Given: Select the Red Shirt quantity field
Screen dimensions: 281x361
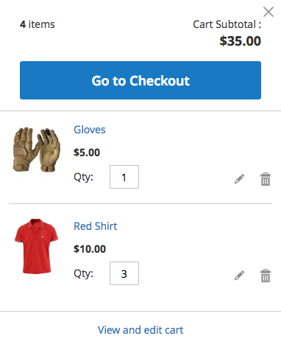Looking at the screenshot, I should 124,273.
